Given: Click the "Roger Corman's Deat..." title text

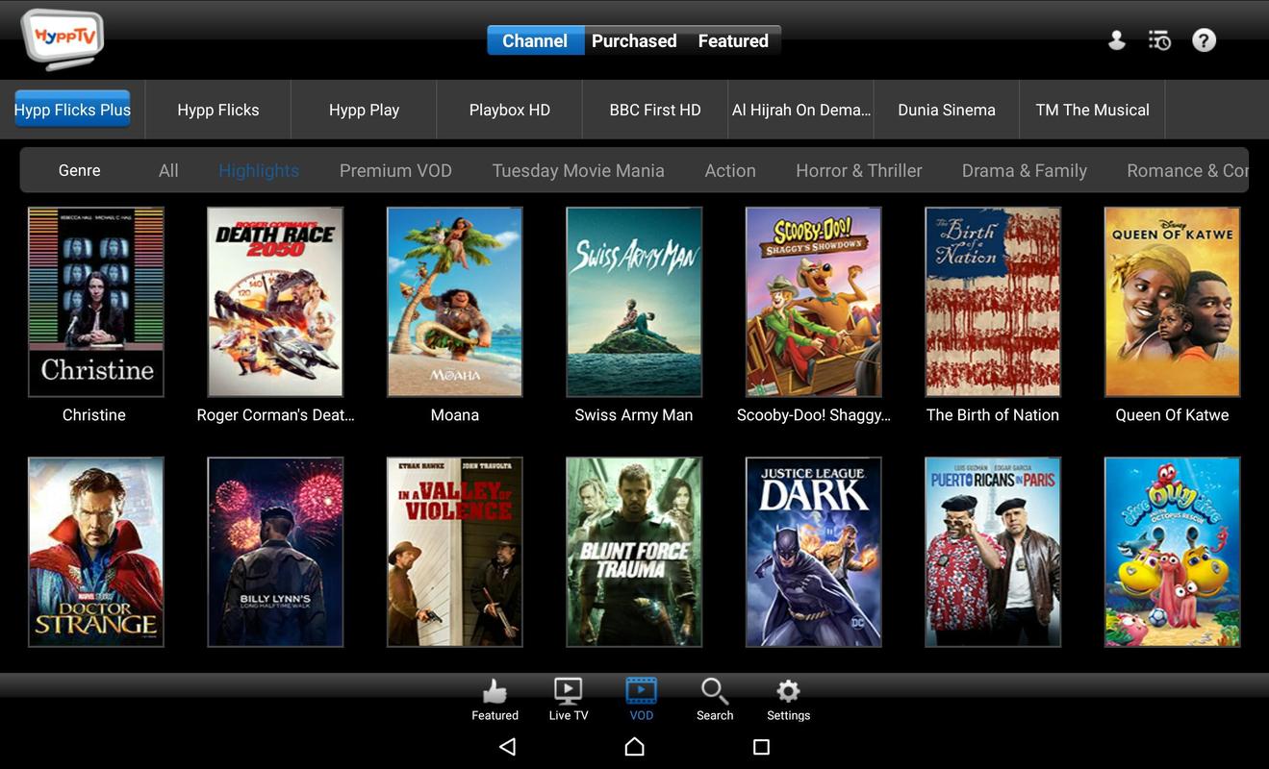Looking at the screenshot, I should tap(275, 415).
